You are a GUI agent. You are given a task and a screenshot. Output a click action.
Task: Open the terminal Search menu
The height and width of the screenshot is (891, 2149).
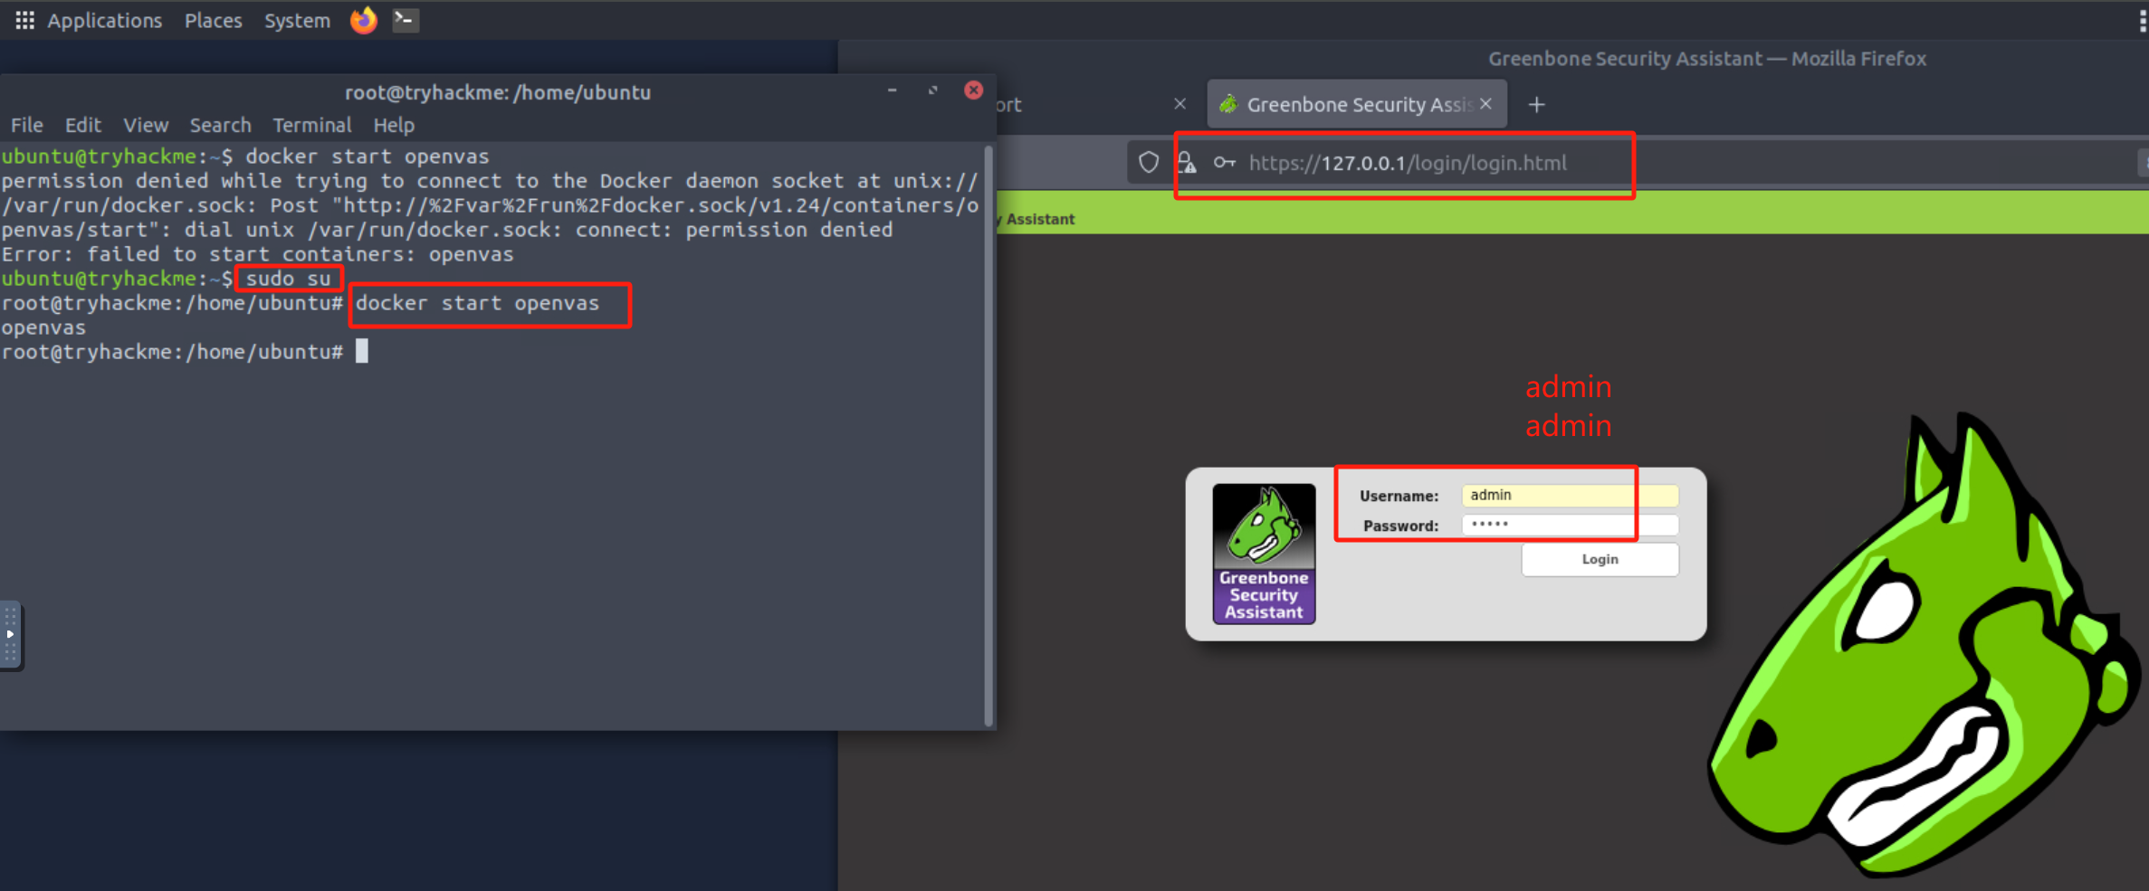click(x=220, y=125)
